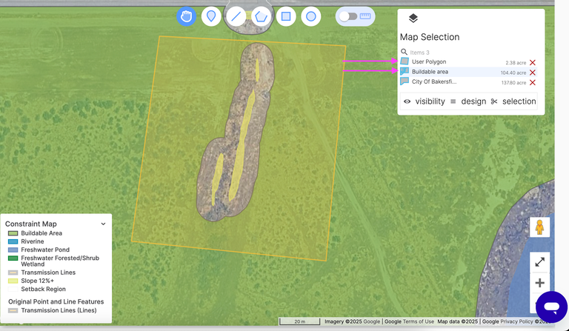Click the 104.40 acre value

(x=513, y=73)
